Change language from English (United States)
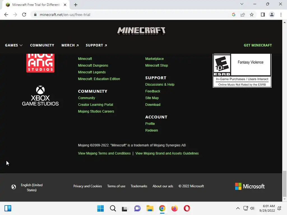The width and height of the screenshot is (287, 215). click(x=32, y=188)
